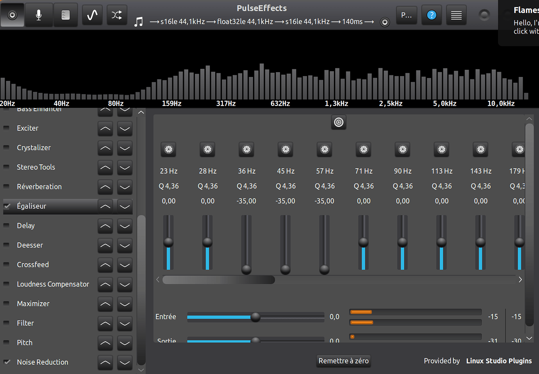Select Loudness Compensator in the list

[53, 284]
